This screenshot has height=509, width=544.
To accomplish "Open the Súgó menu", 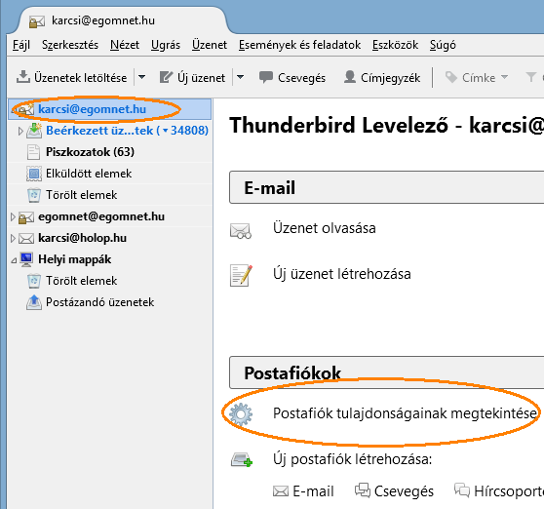I will pos(443,45).
